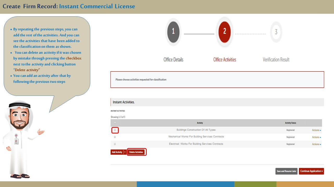Click the arrow beside Add Activity button
Image resolution: width=334 pixels, height=187 pixels.
[x=125, y=152]
